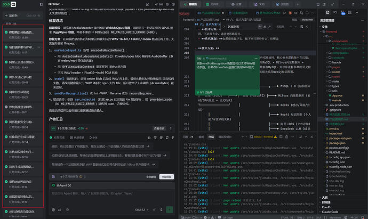
Task: Open the search view icon in sidebar
Action: click(335, 12)
